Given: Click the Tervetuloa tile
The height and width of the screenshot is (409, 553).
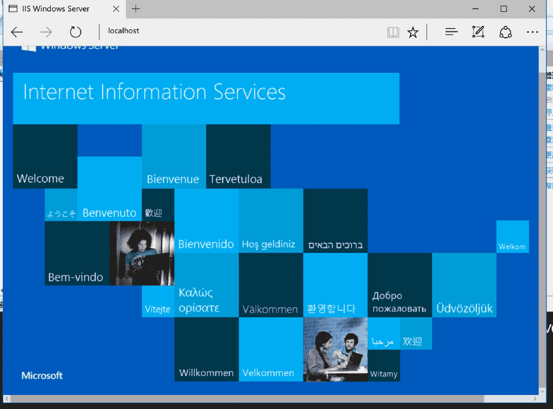Looking at the screenshot, I should pyautogui.click(x=238, y=156).
